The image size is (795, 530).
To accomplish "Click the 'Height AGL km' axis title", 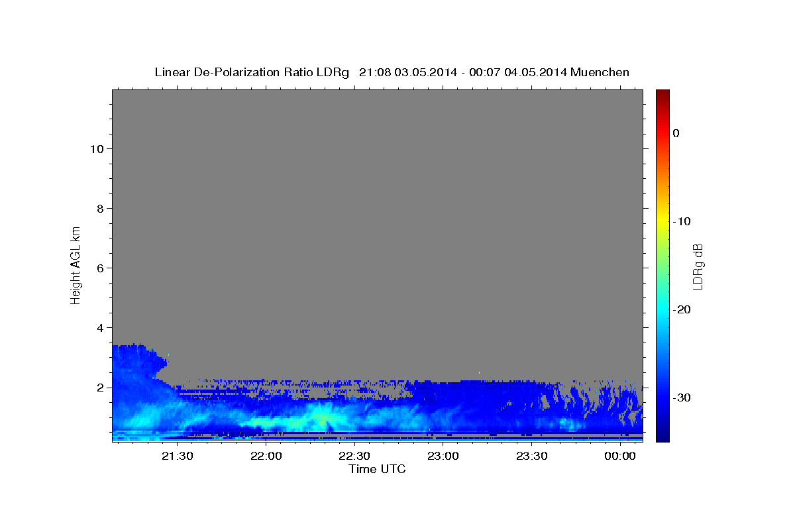I will [x=76, y=264].
